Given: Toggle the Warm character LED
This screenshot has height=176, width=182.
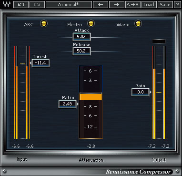Looking at the screenshot, I should [138, 23].
